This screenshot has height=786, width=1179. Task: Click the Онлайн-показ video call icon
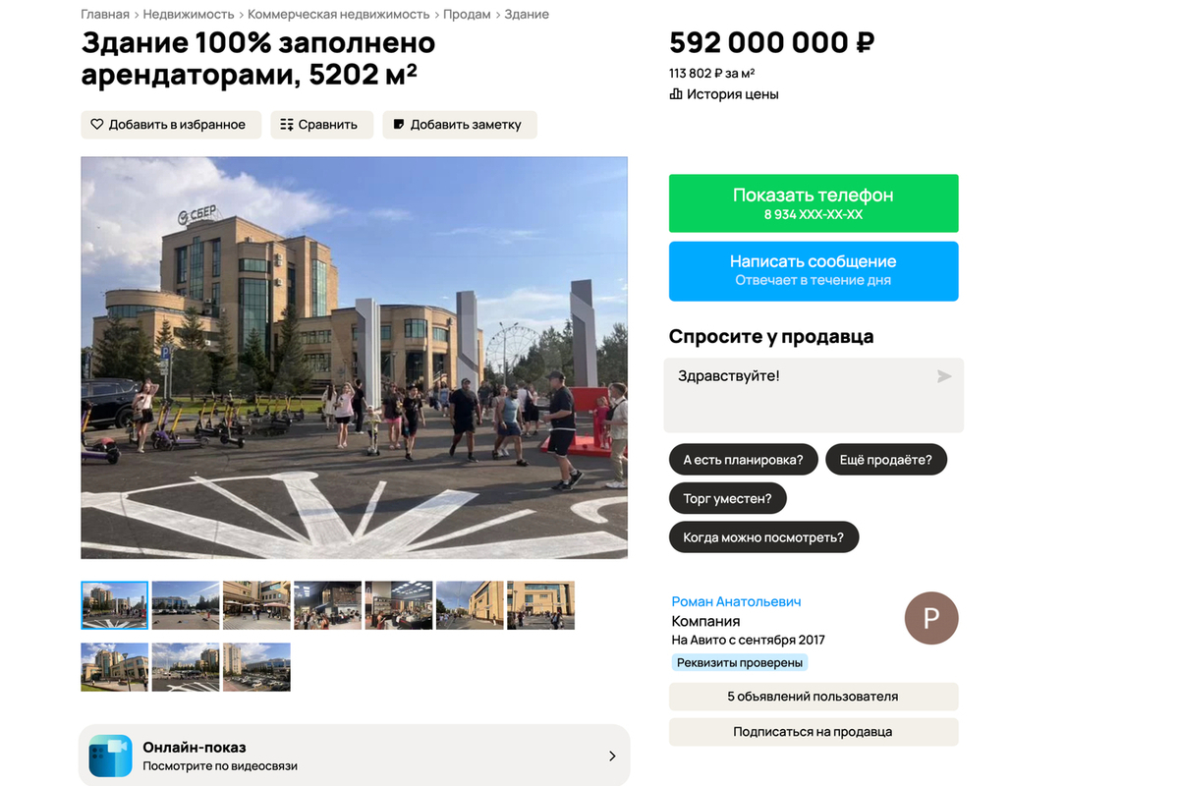(110, 756)
